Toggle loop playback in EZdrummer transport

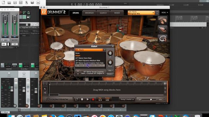(x=76, y=99)
